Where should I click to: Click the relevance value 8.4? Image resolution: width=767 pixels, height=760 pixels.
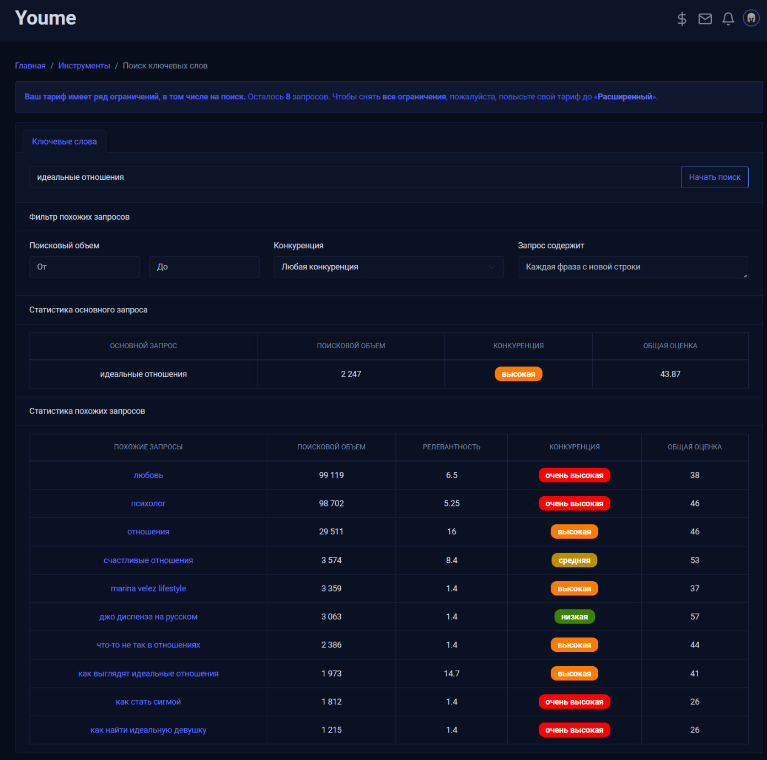click(452, 560)
